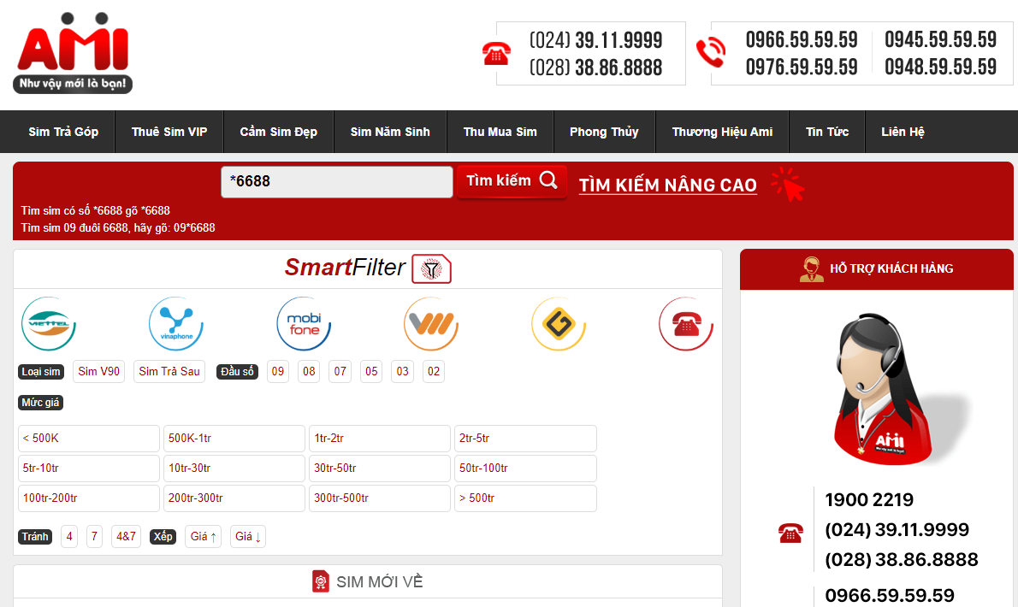Sort by price ascending Giá ↑
The height and width of the screenshot is (607, 1018).
click(204, 537)
